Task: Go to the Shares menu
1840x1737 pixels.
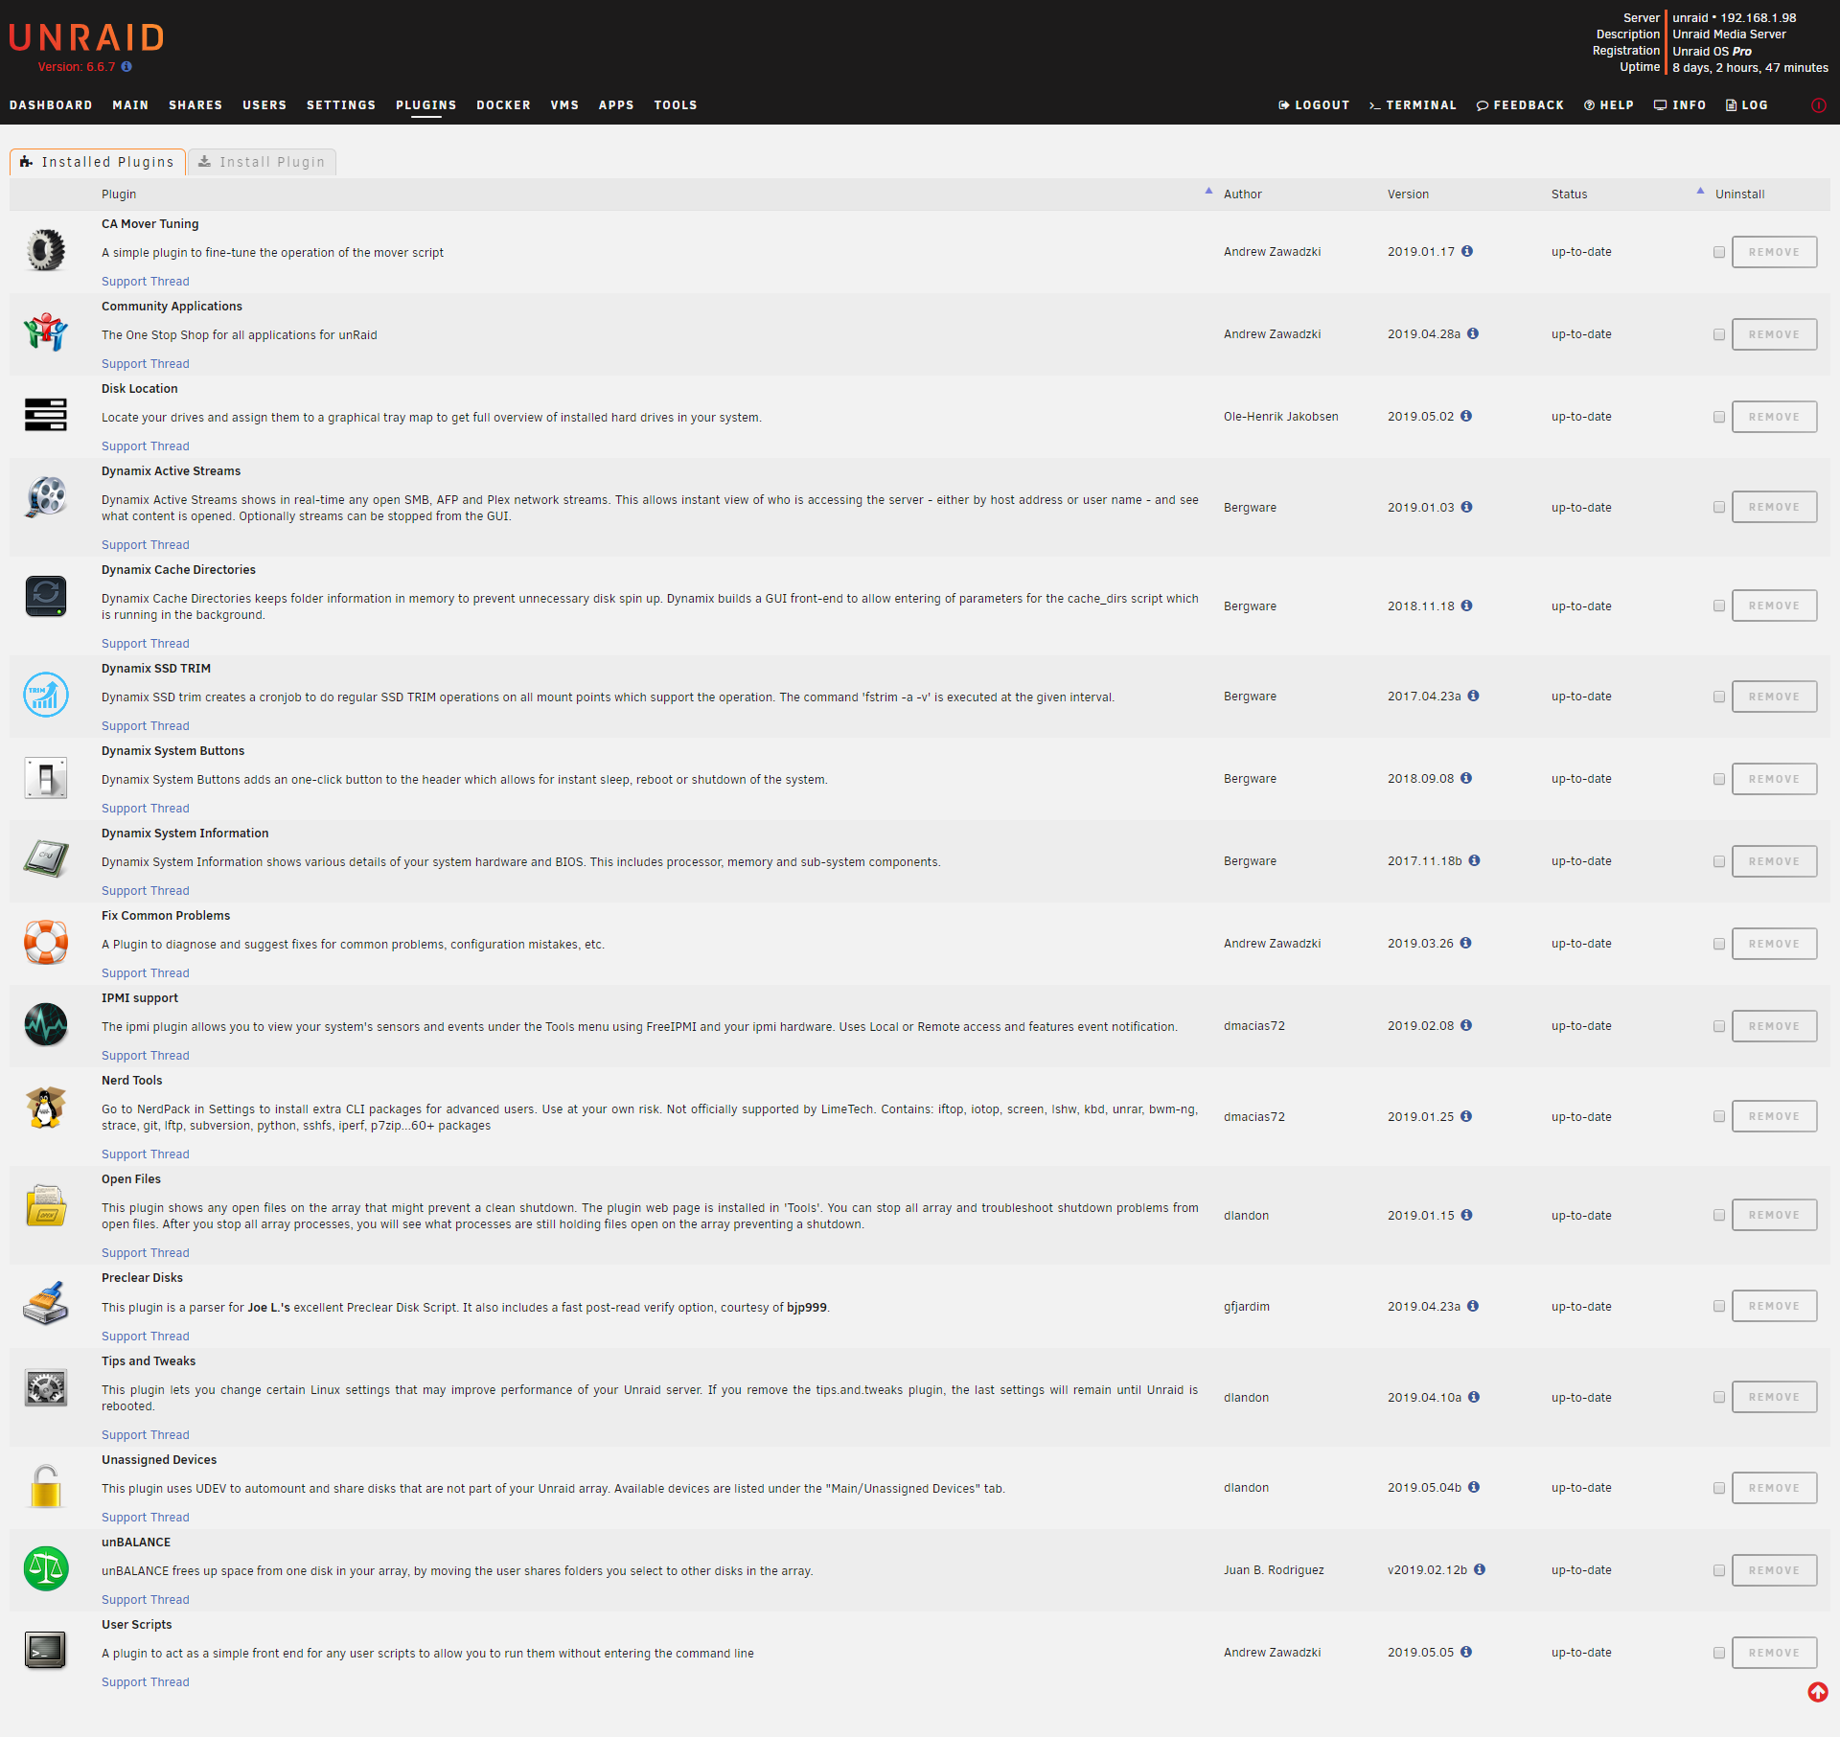Action: coord(195,105)
